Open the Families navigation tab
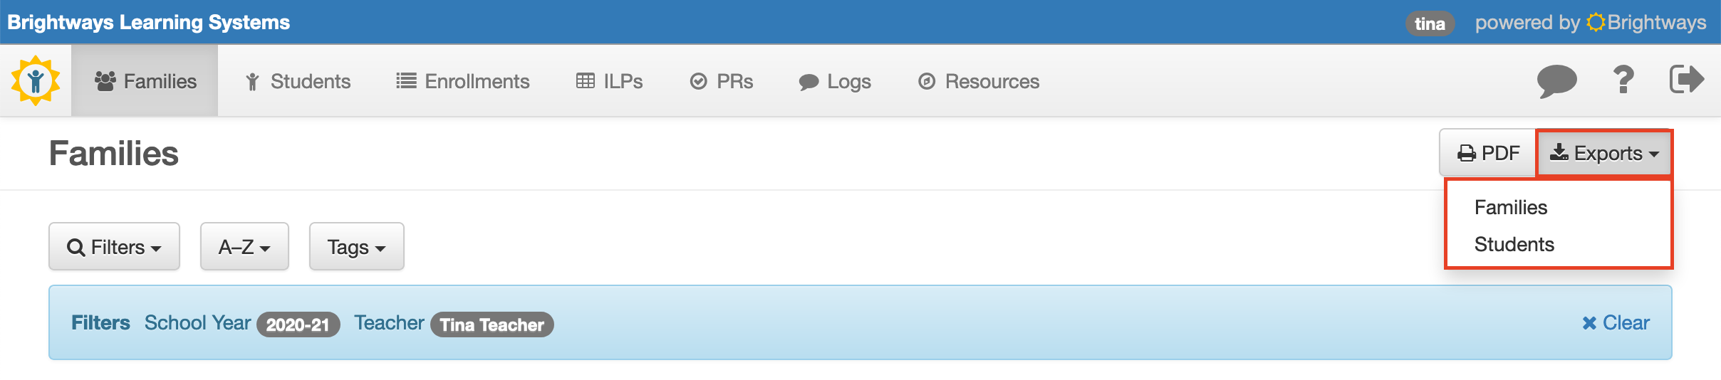The height and width of the screenshot is (380, 1721). (x=145, y=80)
